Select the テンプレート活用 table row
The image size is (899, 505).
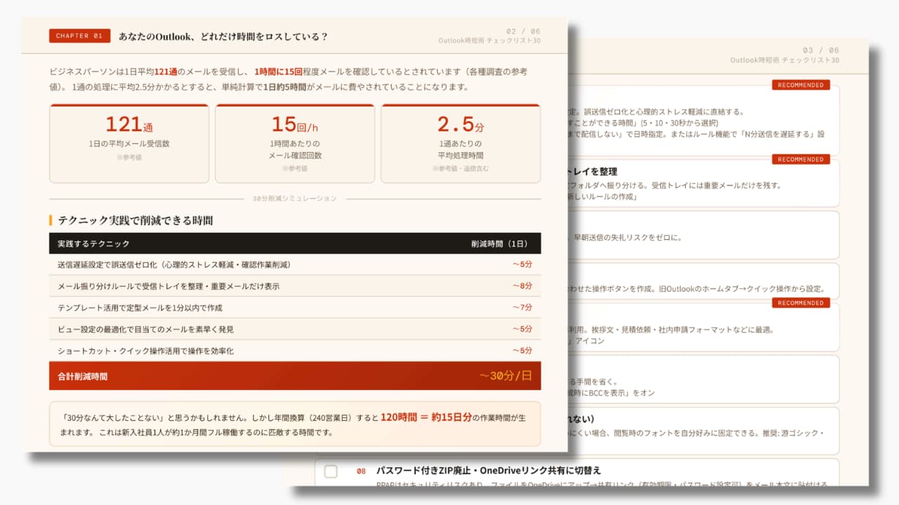[295, 307]
